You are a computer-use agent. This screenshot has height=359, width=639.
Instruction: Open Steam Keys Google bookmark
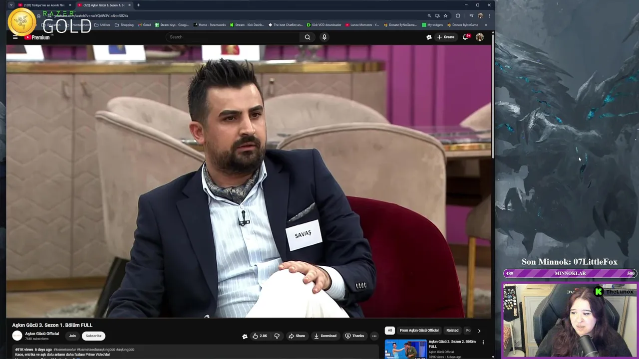coord(172,25)
